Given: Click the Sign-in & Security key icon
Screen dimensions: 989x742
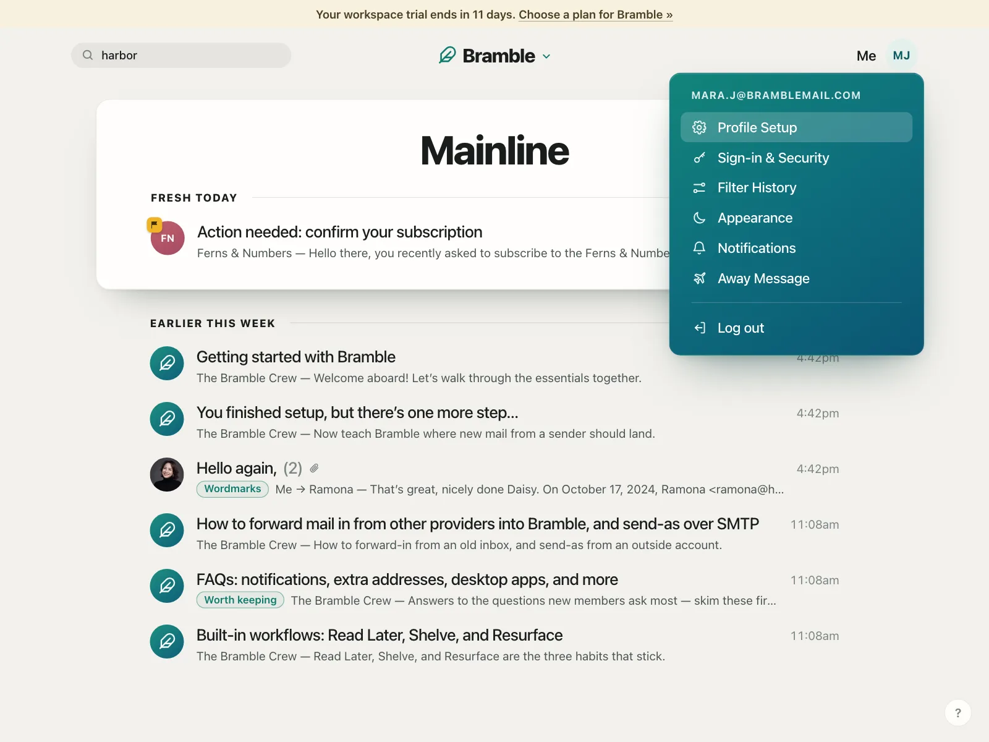Looking at the screenshot, I should pyautogui.click(x=699, y=158).
